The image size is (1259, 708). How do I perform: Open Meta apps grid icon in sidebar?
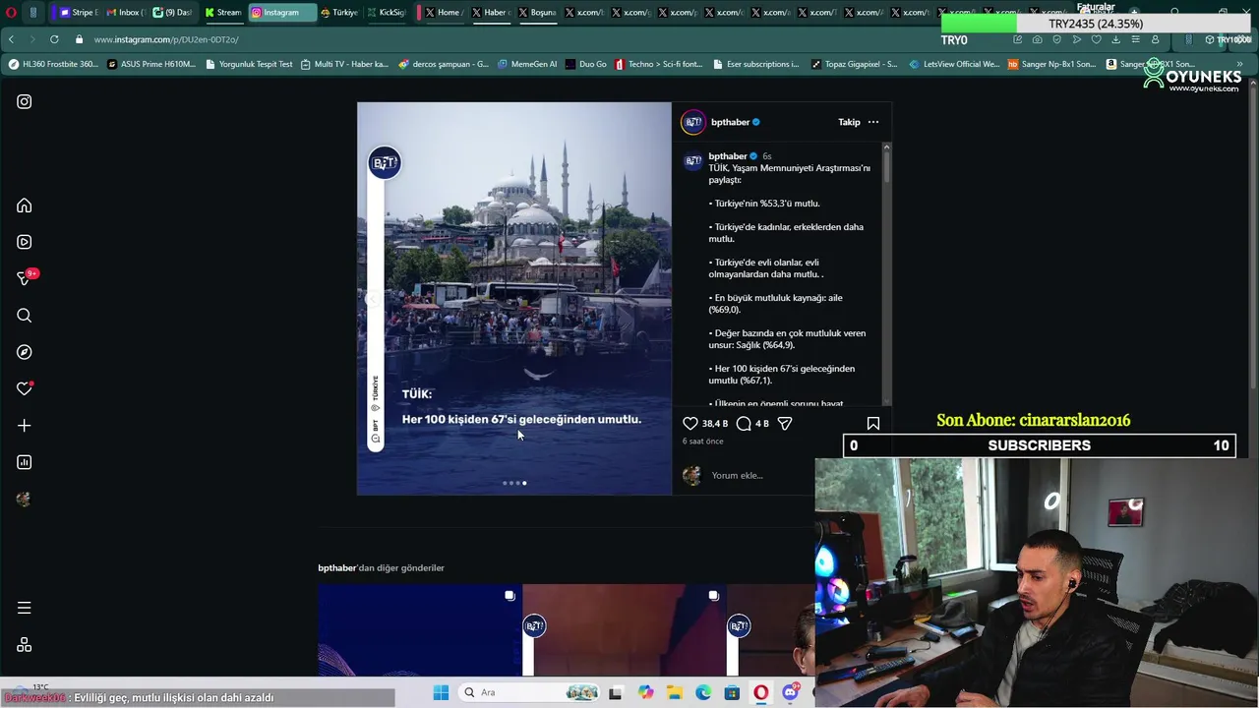coord(25,645)
